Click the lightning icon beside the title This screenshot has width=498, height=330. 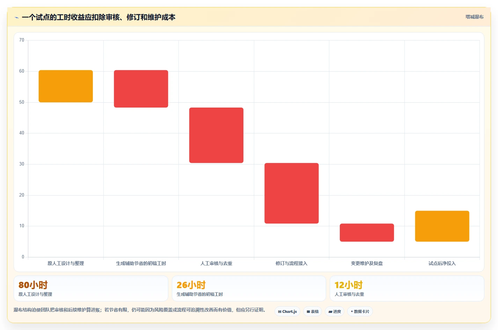(x=16, y=17)
